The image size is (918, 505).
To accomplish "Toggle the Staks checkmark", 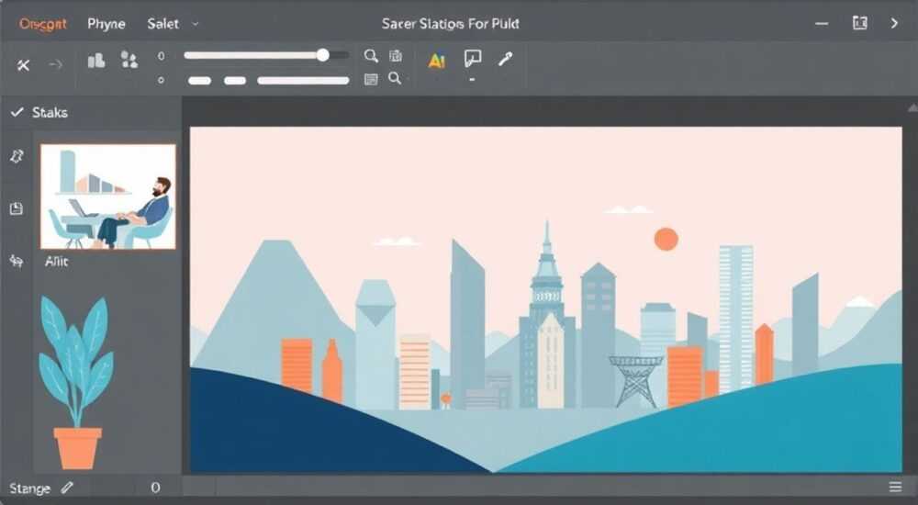I will [17, 112].
